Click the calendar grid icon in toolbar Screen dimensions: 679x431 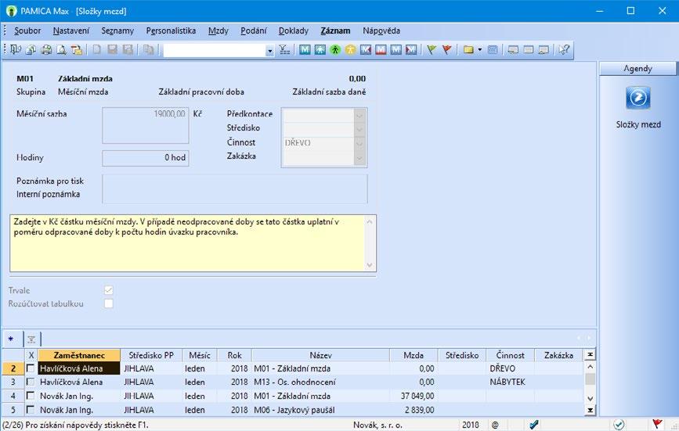pyautogui.click(x=493, y=50)
